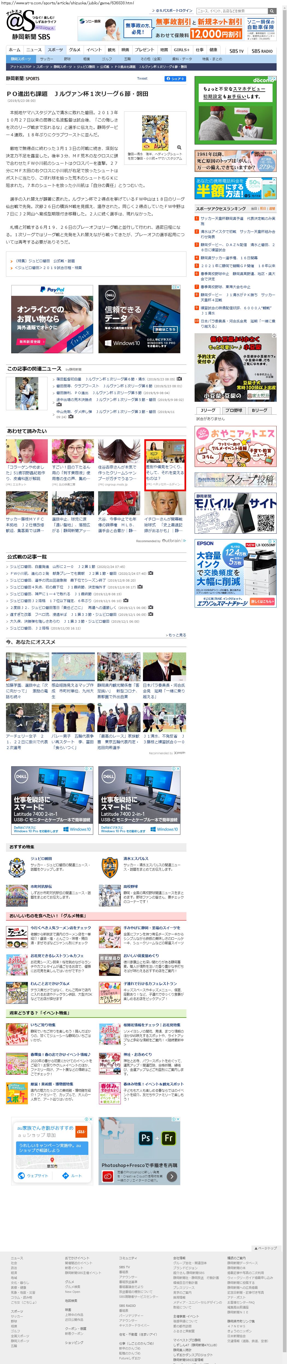Open the ニュース navigation tab
Image resolution: width=287 pixels, height=1364 pixels.
pyautogui.click(x=34, y=50)
